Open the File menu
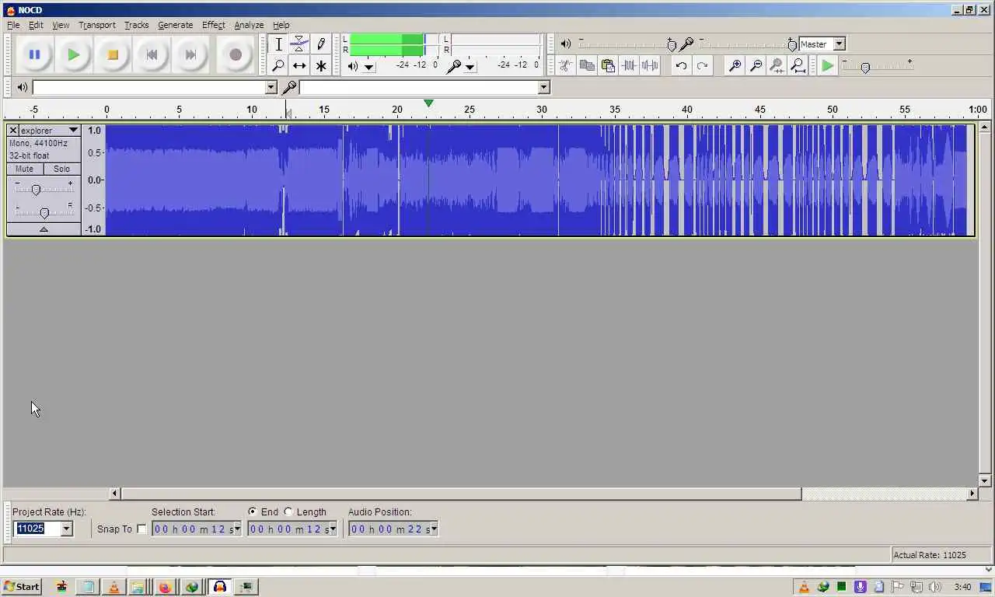 tap(13, 25)
